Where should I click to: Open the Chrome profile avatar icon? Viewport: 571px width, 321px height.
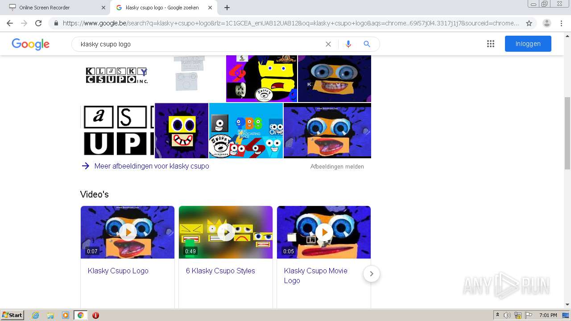pyautogui.click(x=547, y=23)
